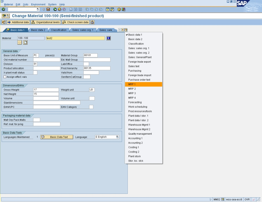Choose Warehouse Mgmt 1 in the tab list
The width and height of the screenshot is (262, 202).
tap(144, 125)
